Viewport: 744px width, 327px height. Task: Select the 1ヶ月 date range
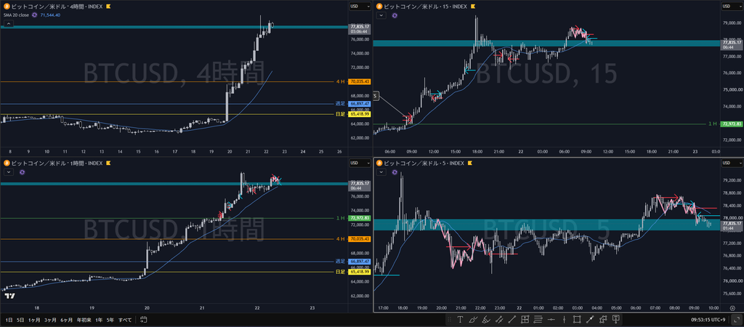coord(34,320)
